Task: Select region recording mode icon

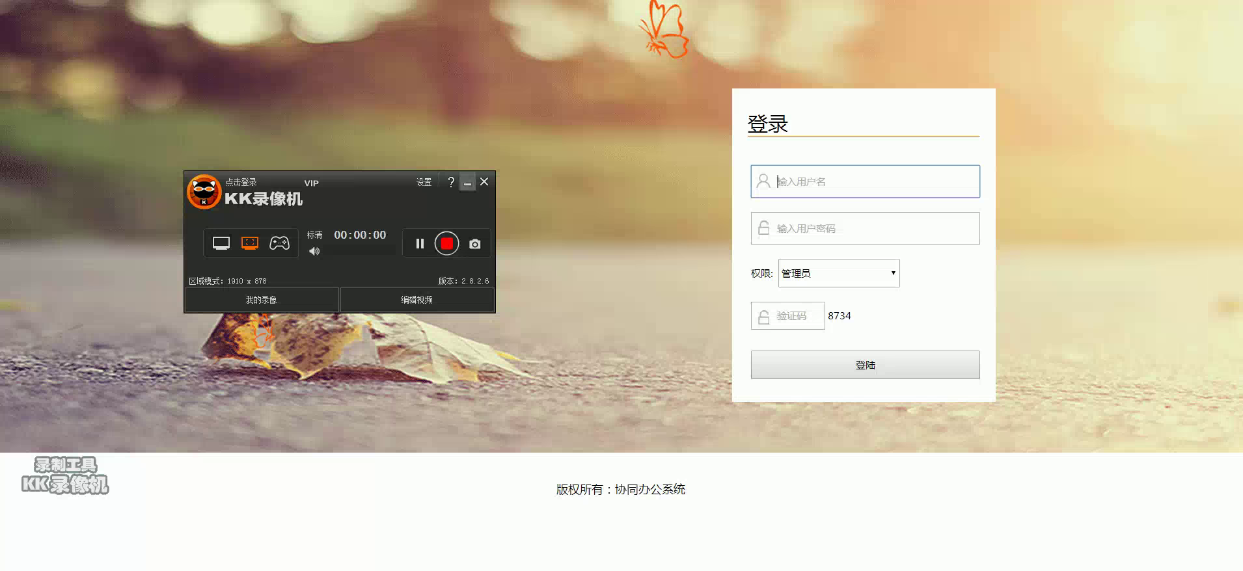Action: coord(250,243)
